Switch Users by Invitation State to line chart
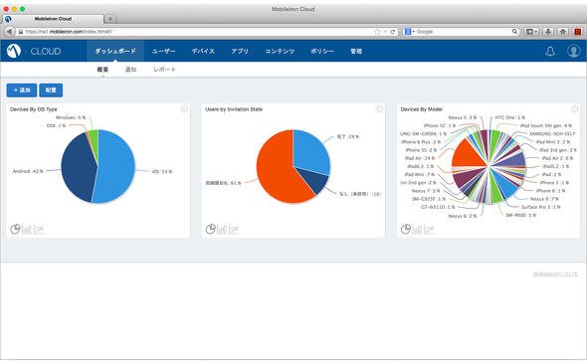The width and height of the screenshot is (587, 364). 234,230
